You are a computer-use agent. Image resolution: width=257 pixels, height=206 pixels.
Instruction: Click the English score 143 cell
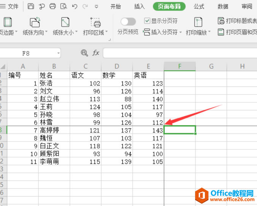148,130
